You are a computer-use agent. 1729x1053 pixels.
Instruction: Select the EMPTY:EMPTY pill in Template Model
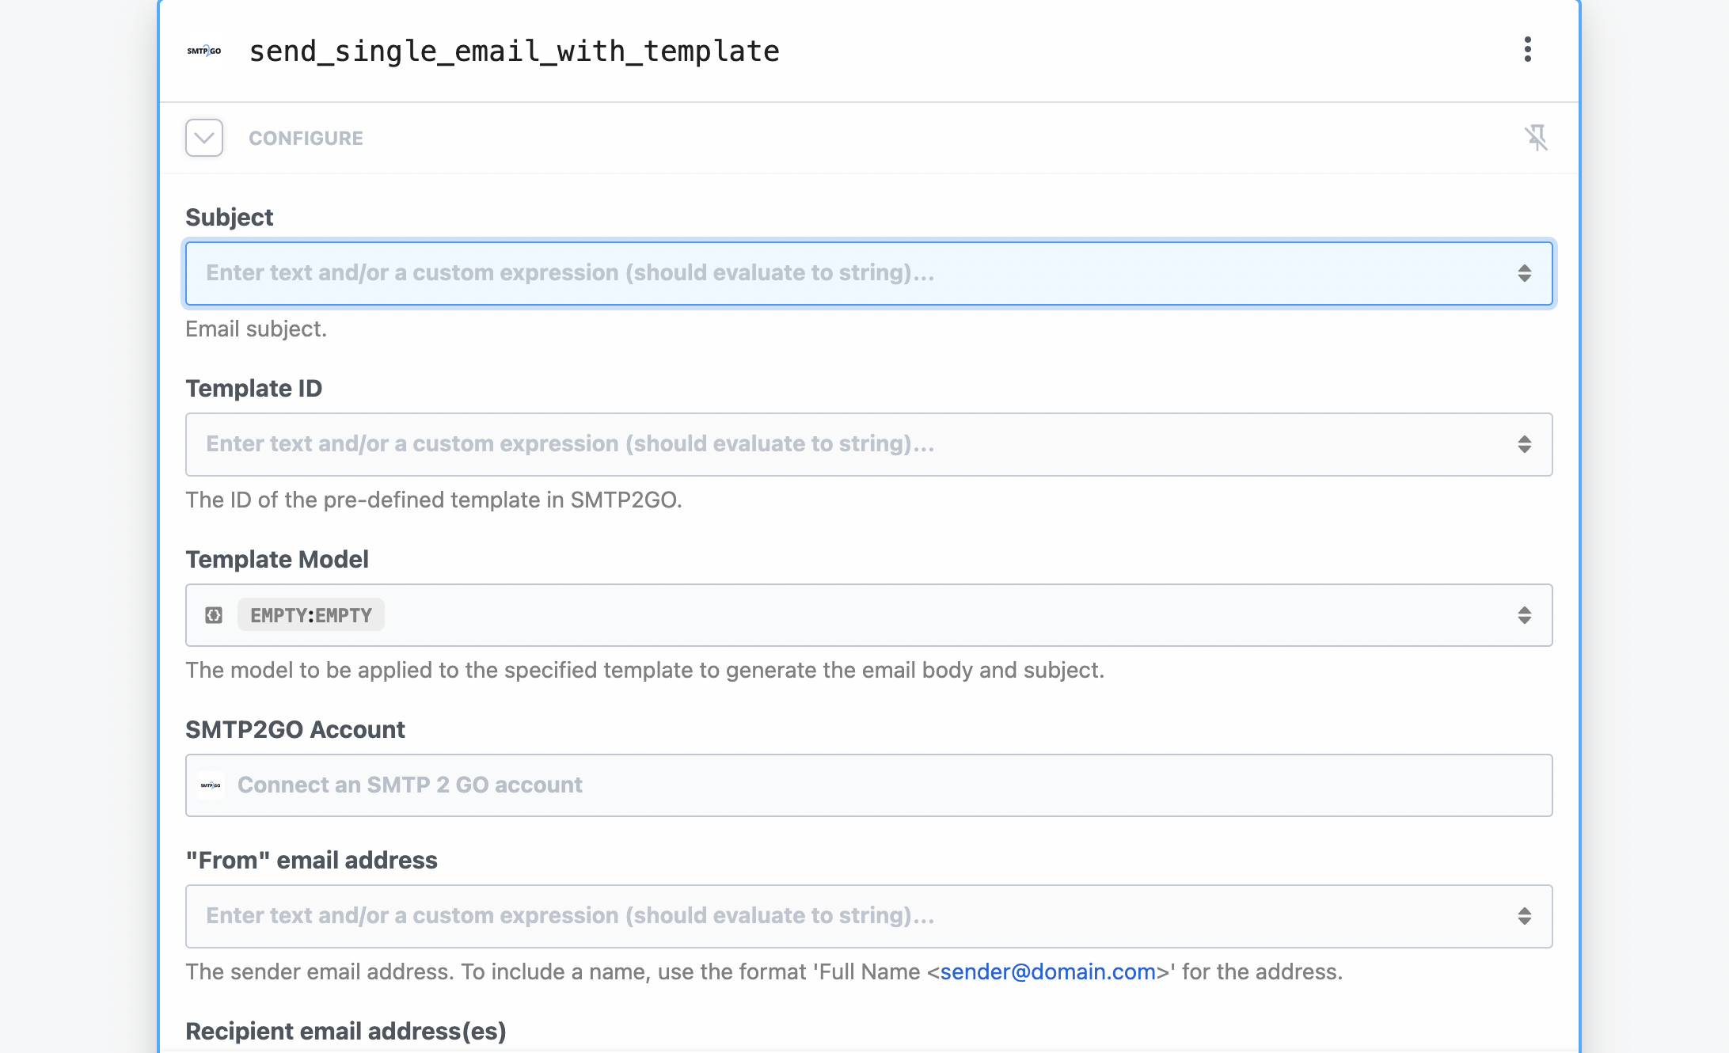coord(310,615)
